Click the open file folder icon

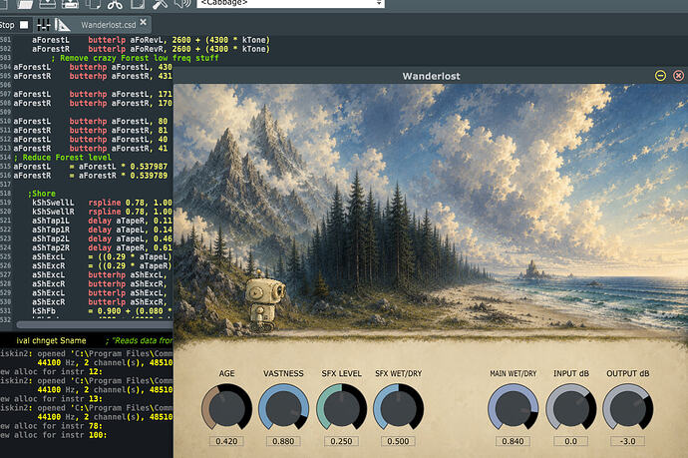25,4
